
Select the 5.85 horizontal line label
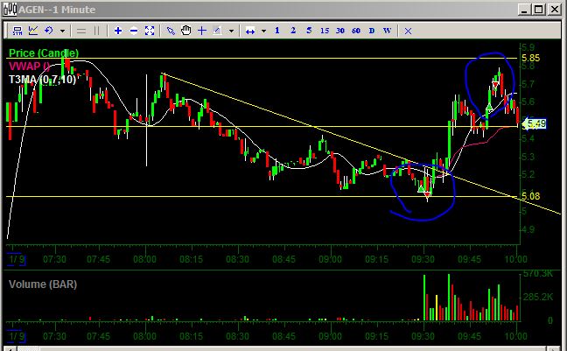pyautogui.click(x=530, y=59)
